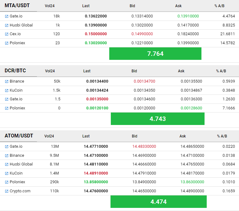Open Huobi Global link in MTA/USDT table
The image size is (239, 211).
[x=21, y=25]
